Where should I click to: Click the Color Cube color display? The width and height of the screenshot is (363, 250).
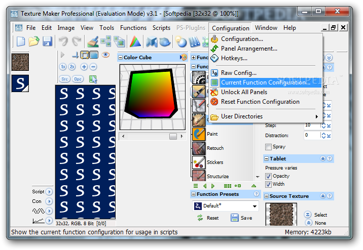pos(152,97)
